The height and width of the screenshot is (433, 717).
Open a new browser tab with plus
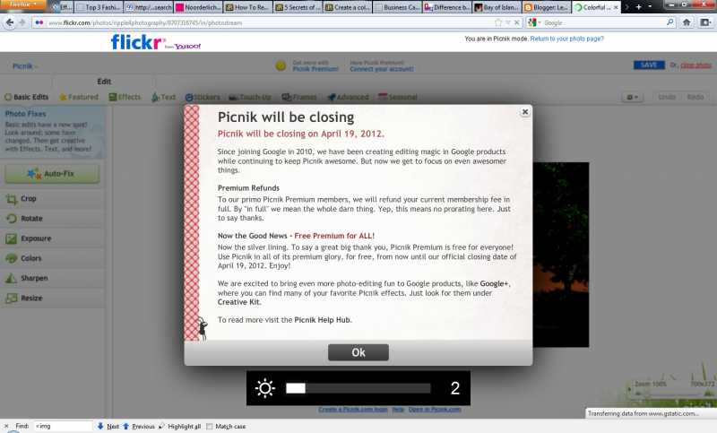click(x=638, y=7)
